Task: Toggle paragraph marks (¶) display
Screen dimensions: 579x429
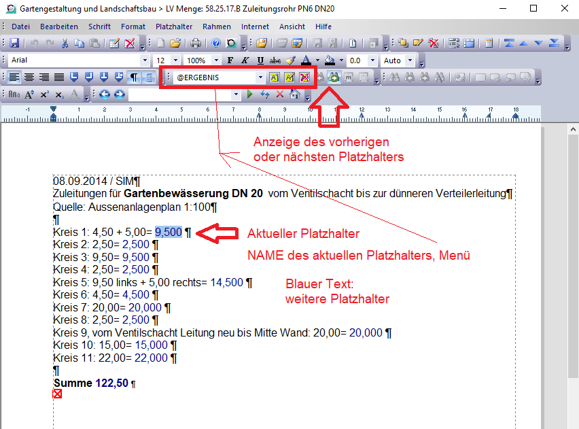Action: point(134,78)
